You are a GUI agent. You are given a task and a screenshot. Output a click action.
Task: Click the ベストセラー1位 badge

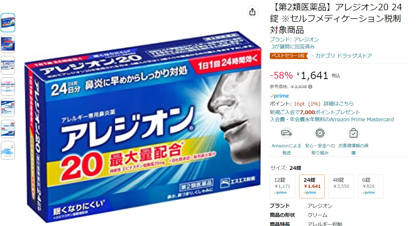289,56
